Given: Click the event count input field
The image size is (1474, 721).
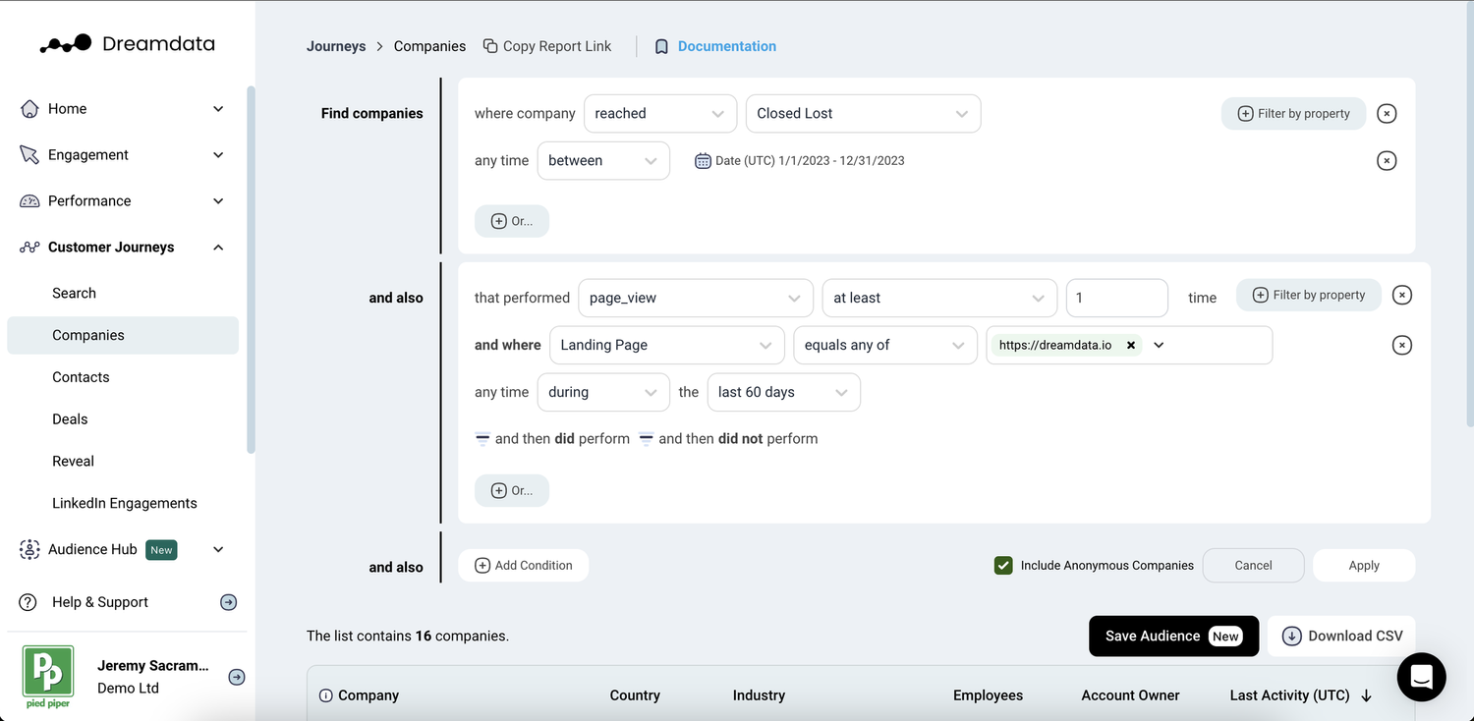Looking at the screenshot, I should click(1117, 298).
